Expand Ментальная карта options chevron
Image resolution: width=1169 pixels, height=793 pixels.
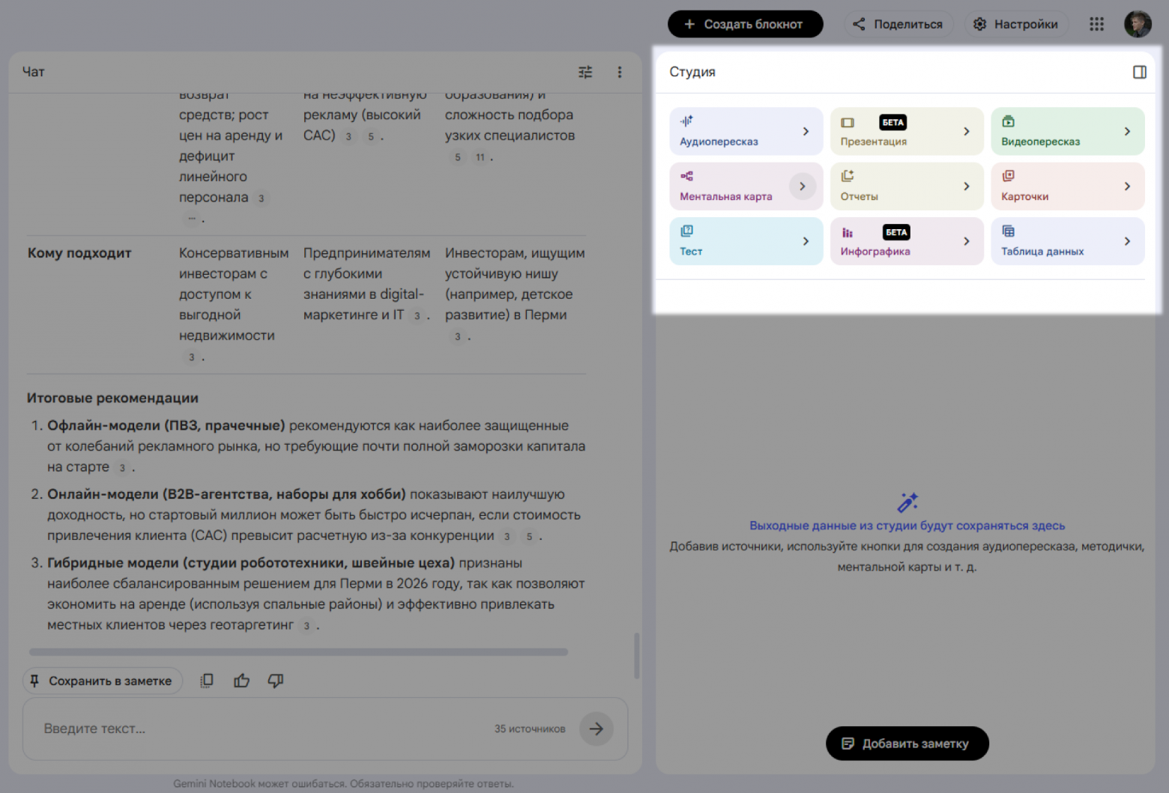click(803, 186)
